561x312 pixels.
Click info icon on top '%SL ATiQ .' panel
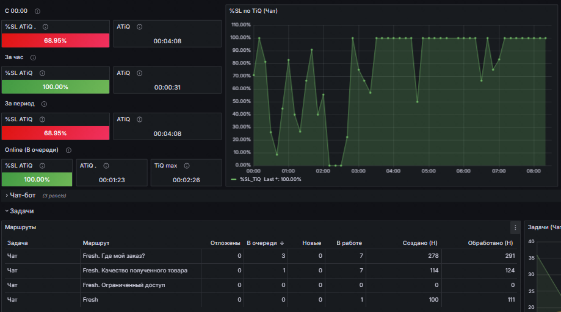point(45,27)
